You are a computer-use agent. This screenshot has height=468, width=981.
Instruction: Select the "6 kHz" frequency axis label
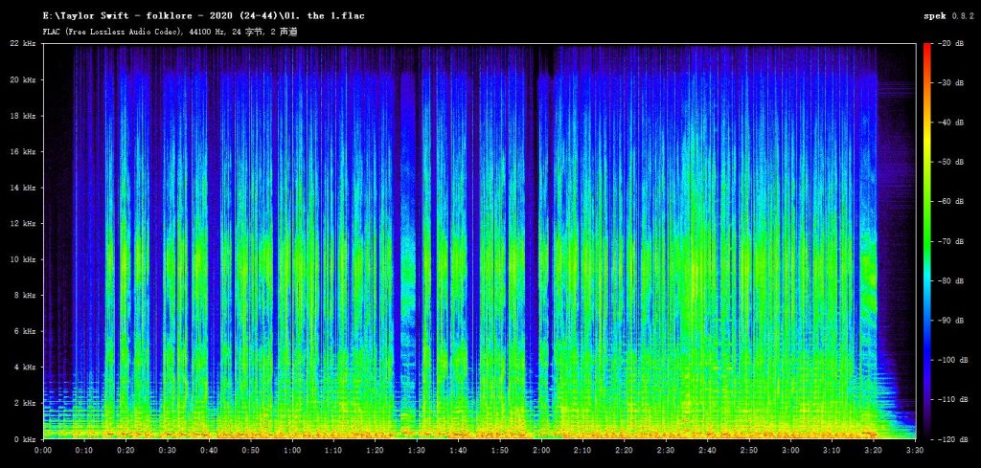pos(26,331)
